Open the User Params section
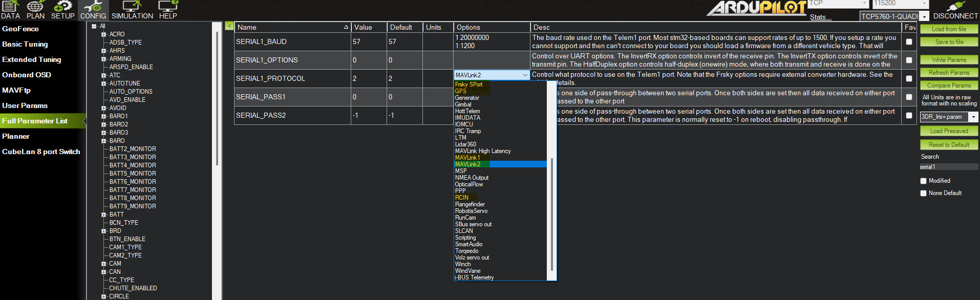This screenshot has width=980, height=300. pos(43,105)
